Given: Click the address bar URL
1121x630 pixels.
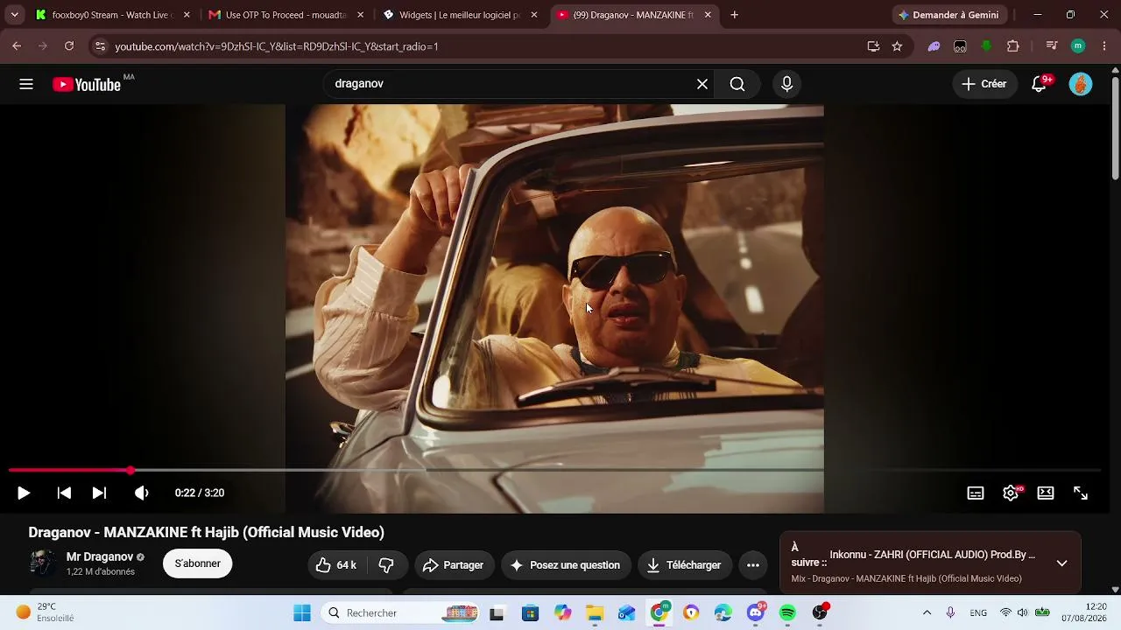Looking at the screenshot, I should click(x=277, y=46).
